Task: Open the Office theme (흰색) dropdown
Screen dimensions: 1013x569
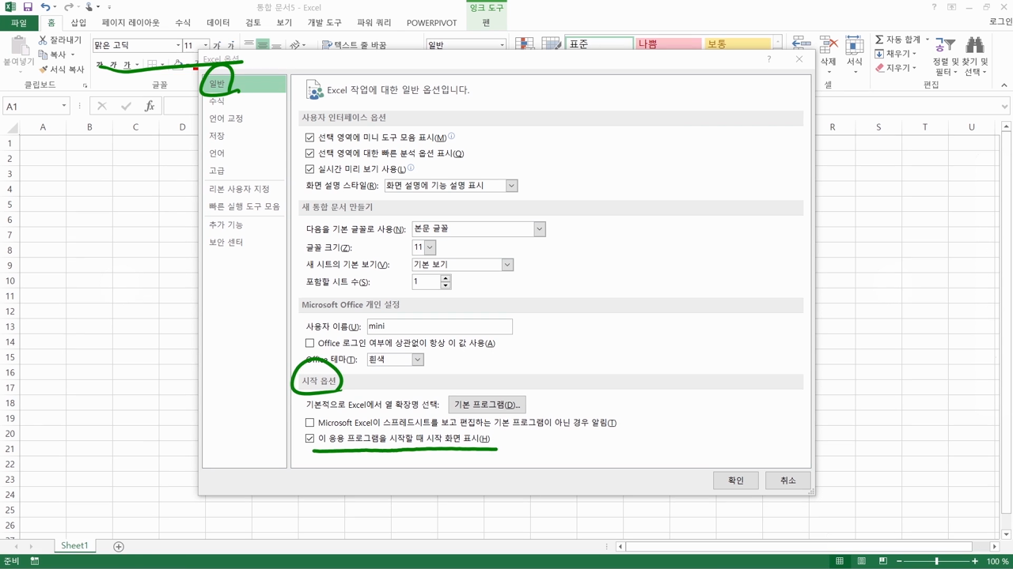Action: [417, 360]
